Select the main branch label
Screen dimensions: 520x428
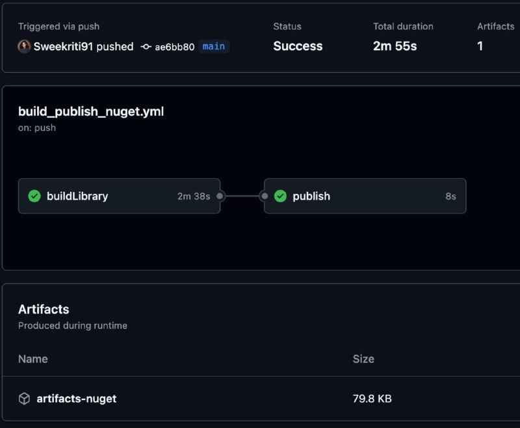coord(214,46)
